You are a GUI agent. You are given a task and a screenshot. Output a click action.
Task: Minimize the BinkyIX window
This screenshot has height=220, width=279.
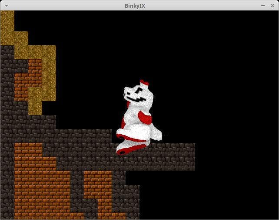263,6
